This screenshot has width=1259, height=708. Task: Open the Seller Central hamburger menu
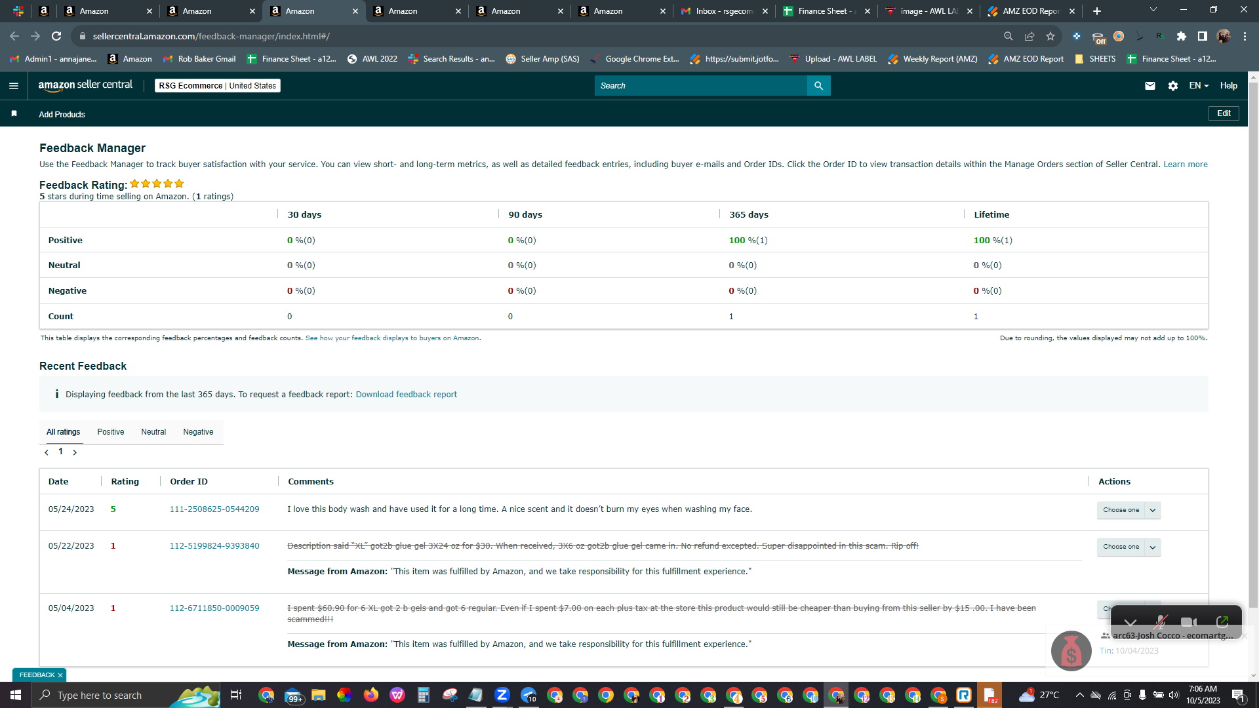14,86
